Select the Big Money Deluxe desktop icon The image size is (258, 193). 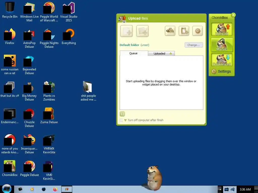[29, 91]
